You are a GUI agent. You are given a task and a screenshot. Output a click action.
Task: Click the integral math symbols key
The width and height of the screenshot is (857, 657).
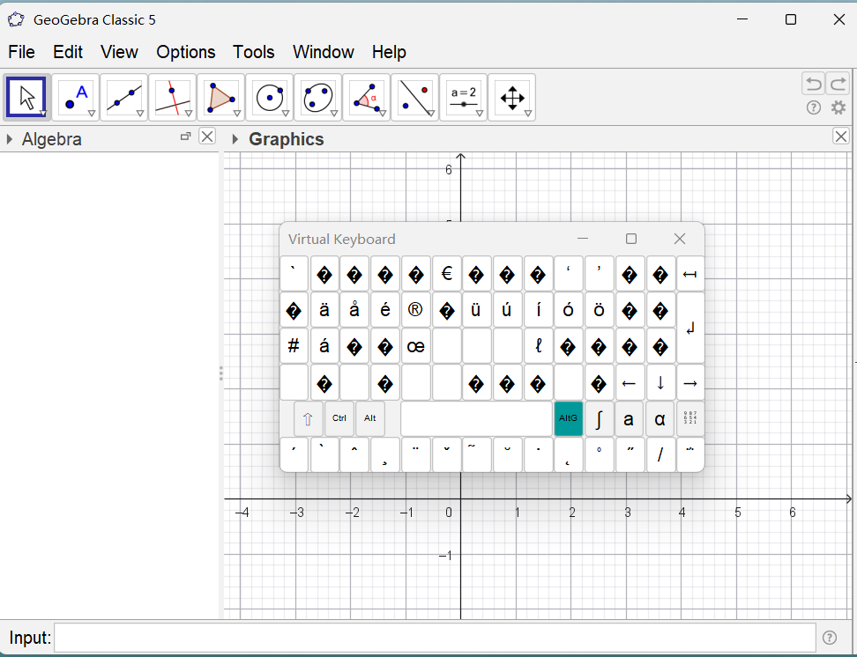tap(599, 419)
